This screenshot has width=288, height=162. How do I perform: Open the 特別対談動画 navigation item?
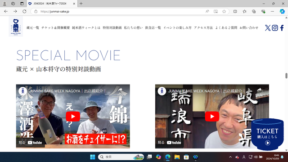[112, 28]
